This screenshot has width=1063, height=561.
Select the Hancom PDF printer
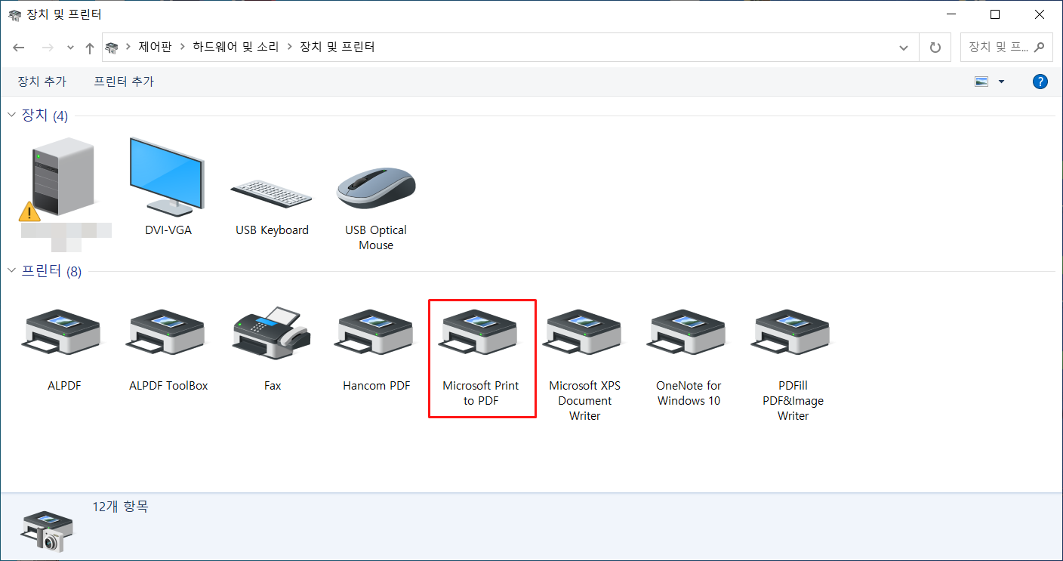pyautogui.click(x=376, y=349)
